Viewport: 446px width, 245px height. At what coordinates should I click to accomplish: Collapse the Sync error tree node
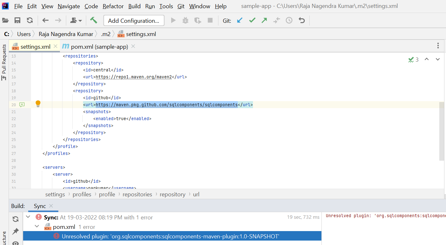28,217
